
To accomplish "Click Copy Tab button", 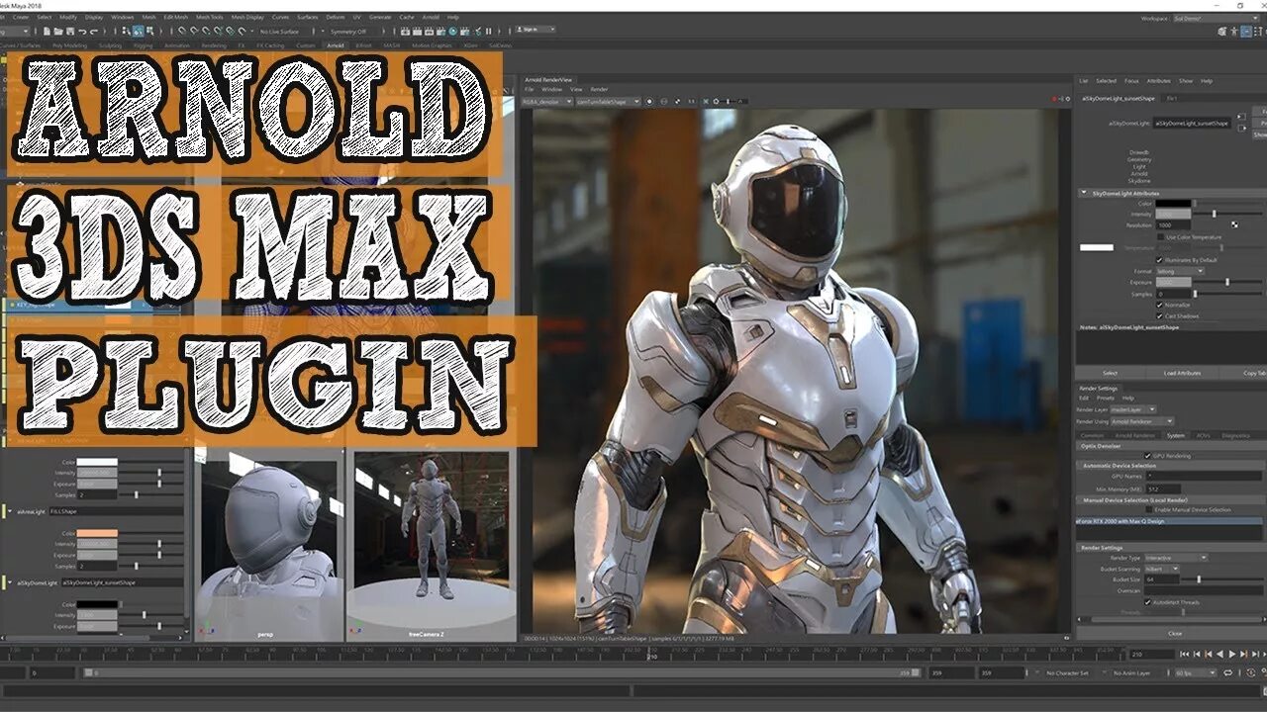I will [x=1243, y=373].
